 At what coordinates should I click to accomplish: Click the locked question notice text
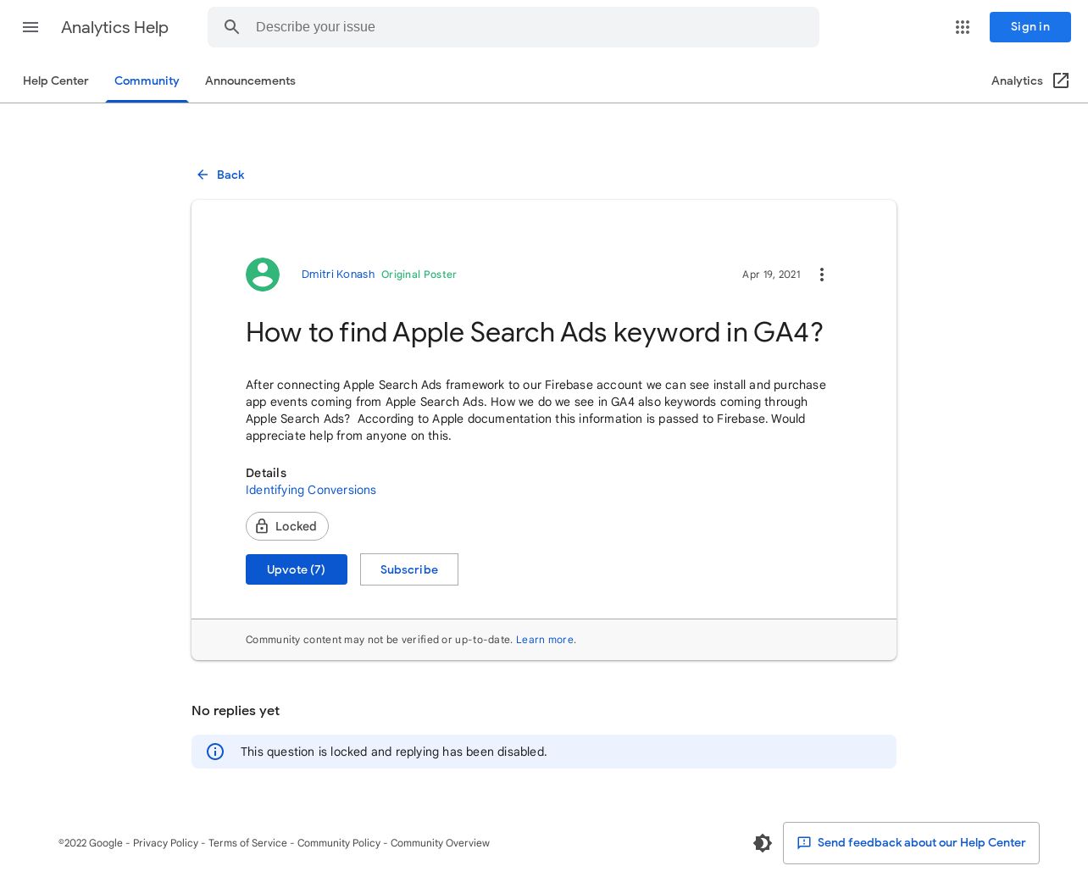pos(394,752)
